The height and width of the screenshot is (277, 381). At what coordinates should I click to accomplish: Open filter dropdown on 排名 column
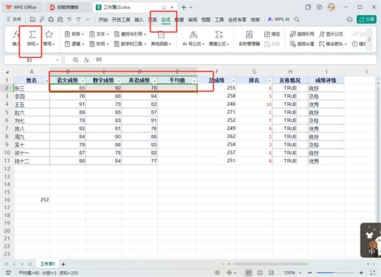(x=269, y=81)
